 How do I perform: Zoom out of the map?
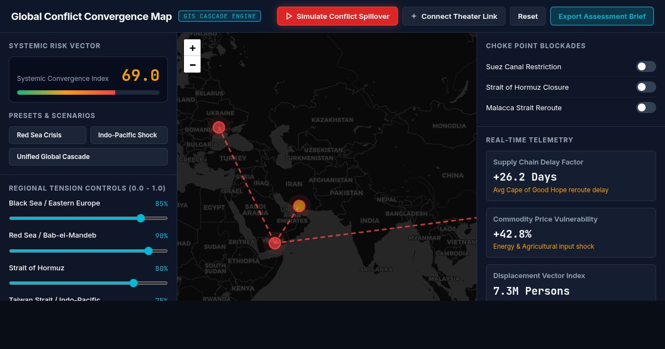pyautogui.click(x=192, y=64)
